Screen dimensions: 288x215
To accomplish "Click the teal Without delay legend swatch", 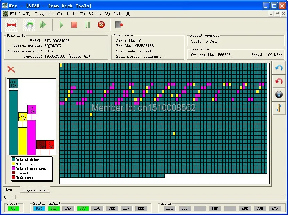I will (x=14, y=159).
